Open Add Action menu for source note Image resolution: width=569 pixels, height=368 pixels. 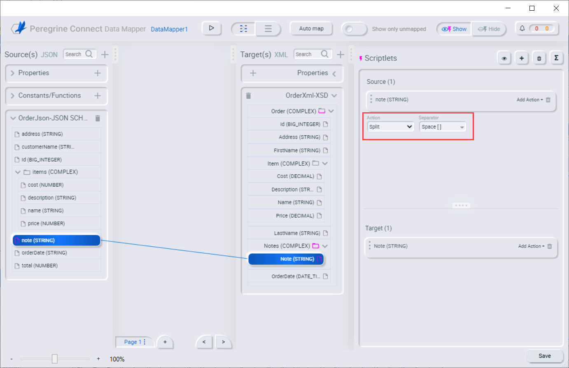pyautogui.click(x=530, y=100)
